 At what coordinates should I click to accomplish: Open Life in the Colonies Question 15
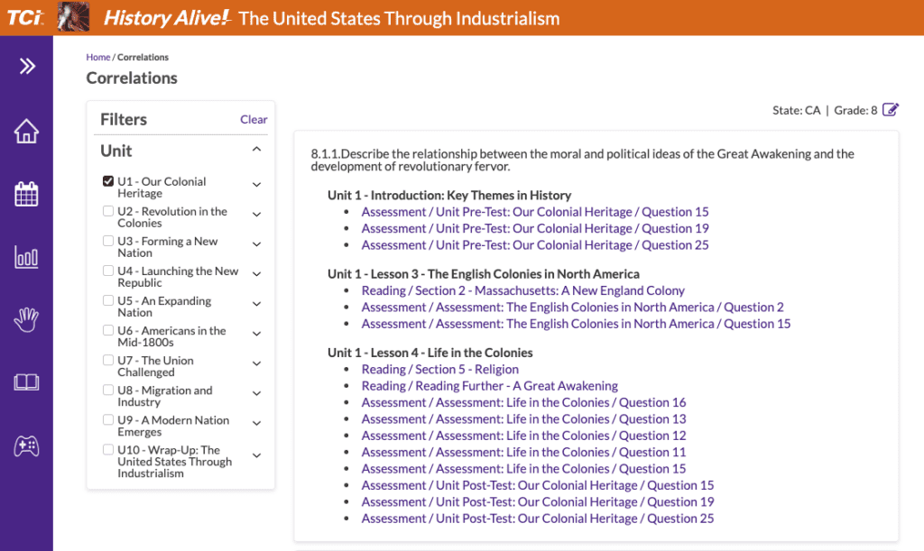(524, 469)
